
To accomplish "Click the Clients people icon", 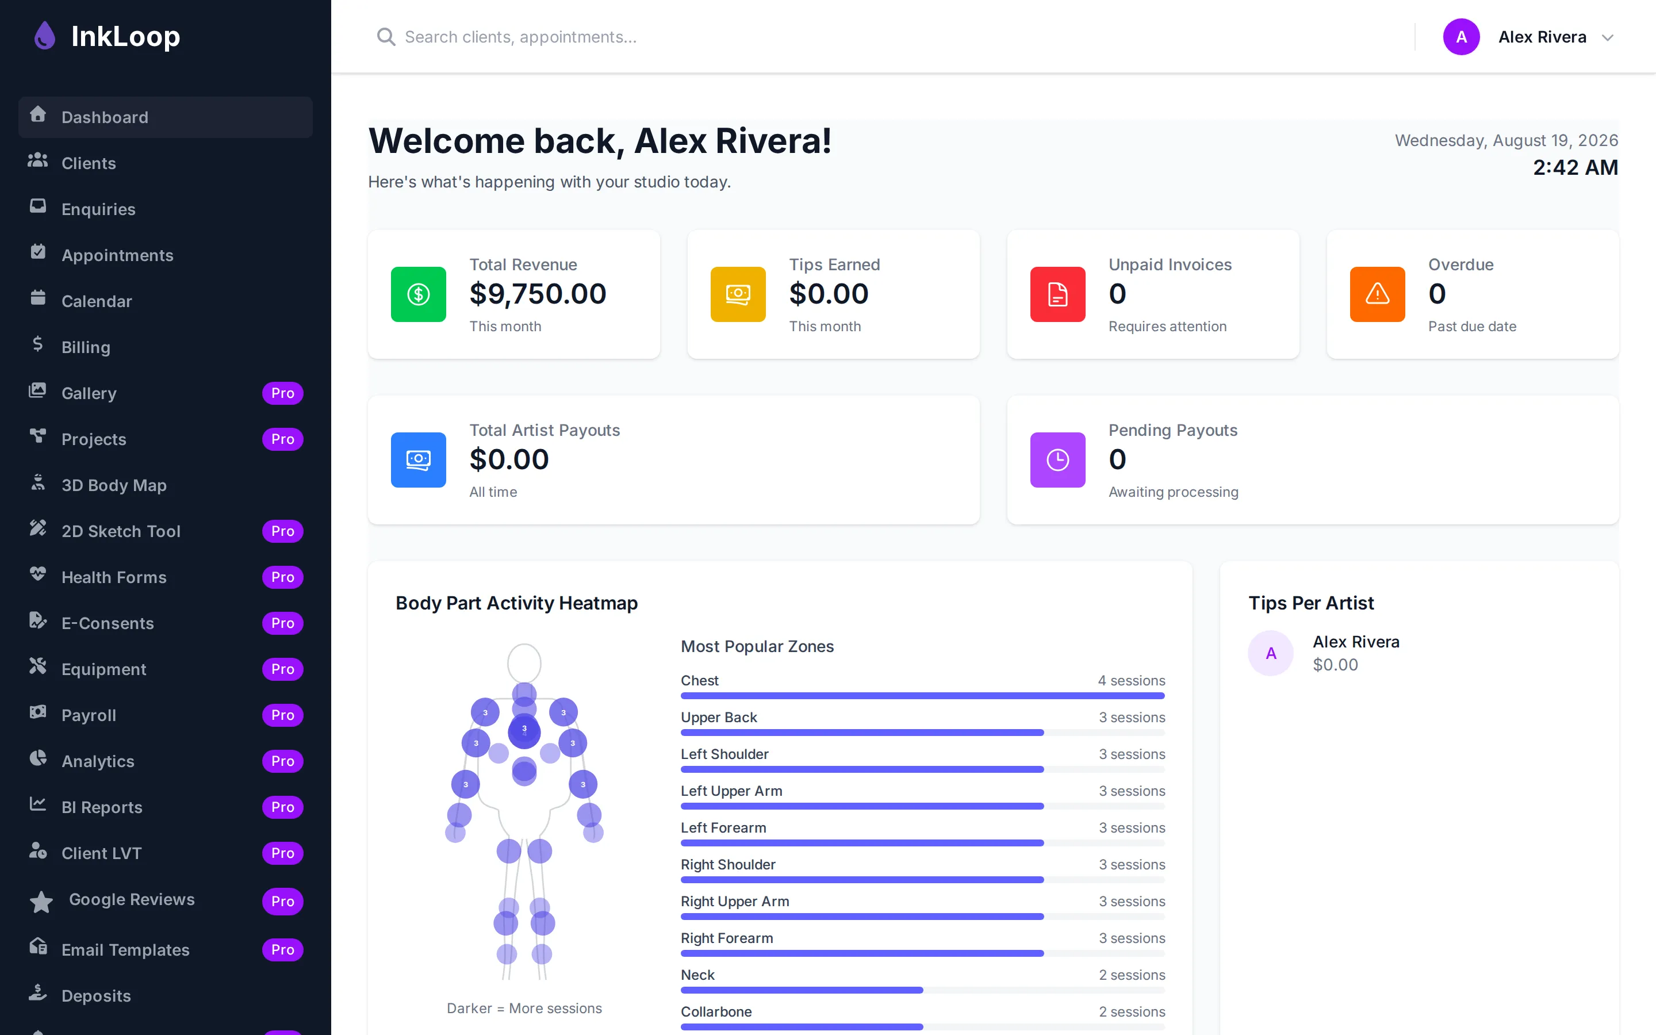I will point(39,160).
